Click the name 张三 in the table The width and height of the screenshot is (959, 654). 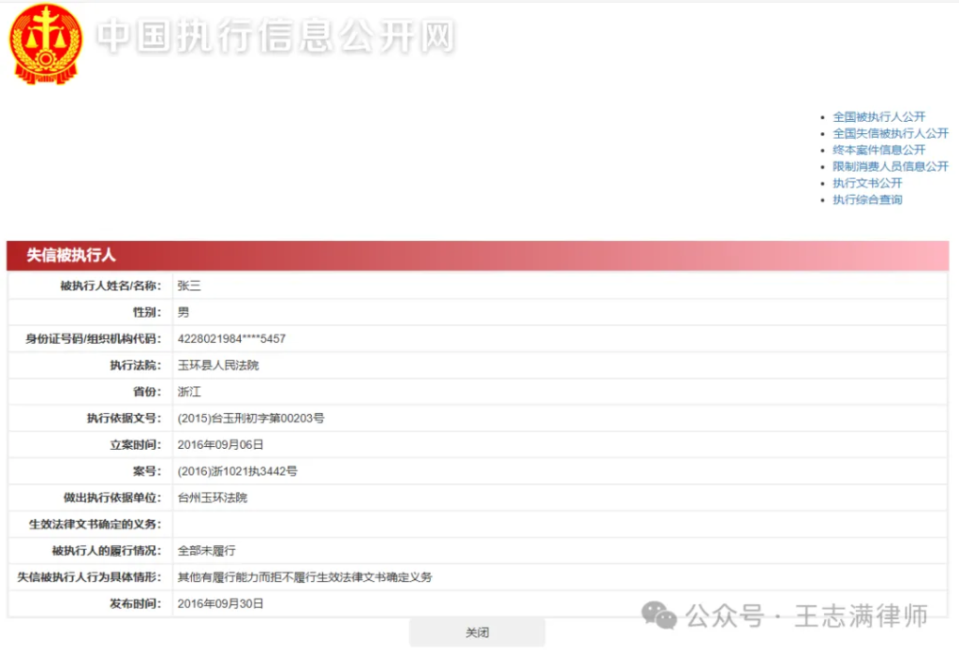click(185, 285)
